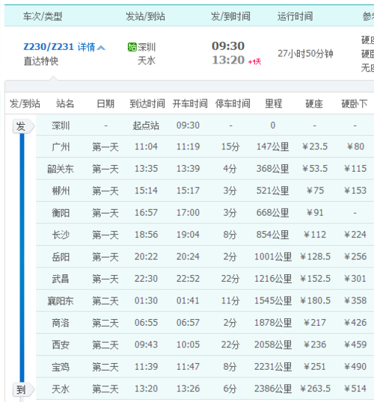Select the 运行时间 column header
374x402 pixels.
[295, 16]
